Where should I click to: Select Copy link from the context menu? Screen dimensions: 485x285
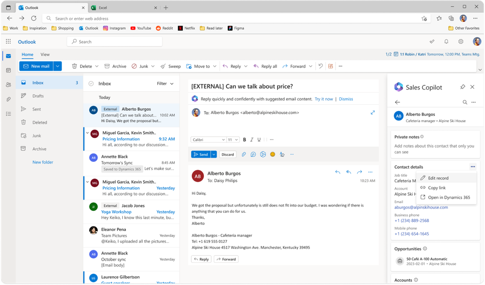[446, 188]
